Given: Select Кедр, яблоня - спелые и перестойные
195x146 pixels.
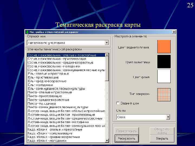Looking at the screenshot, I should [x=66, y=130].
